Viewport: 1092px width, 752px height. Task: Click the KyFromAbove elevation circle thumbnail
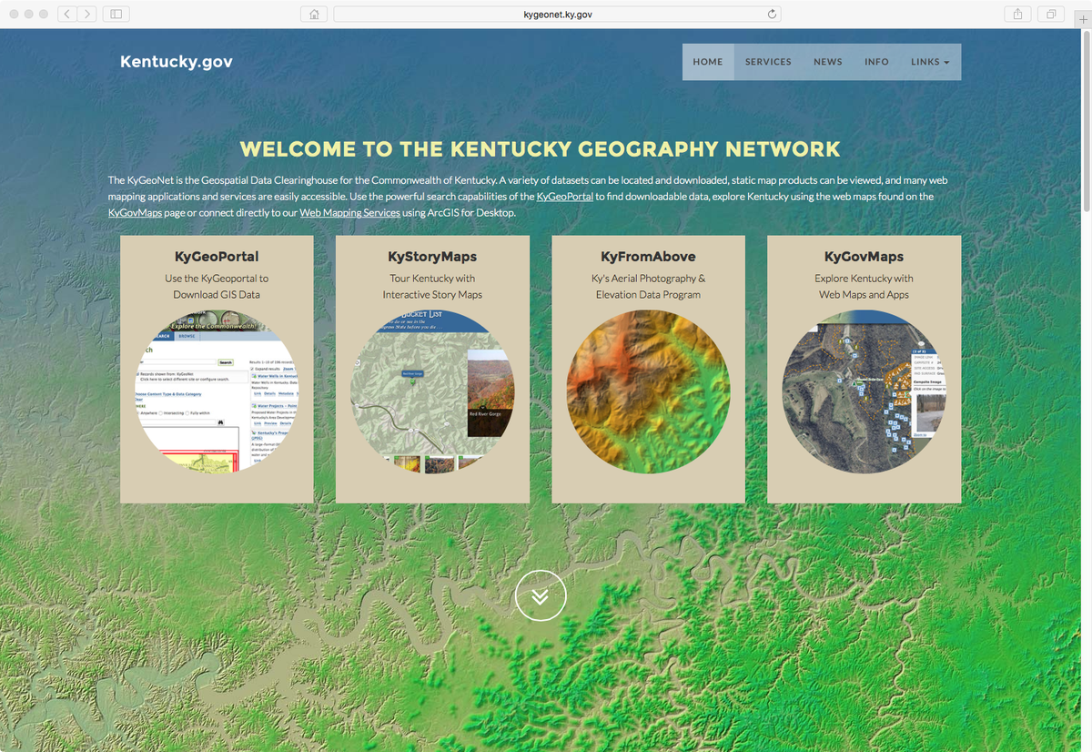click(648, 391)
